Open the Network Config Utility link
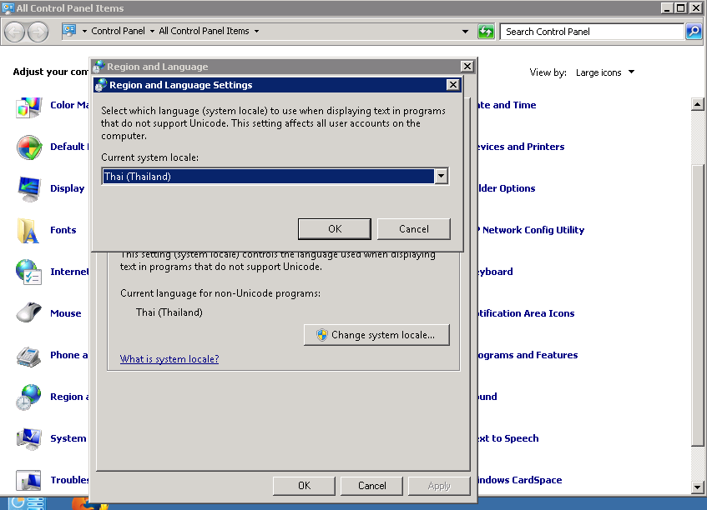Image resolution: width=707 pixels, height=510 pixels. tap(533, 230)
